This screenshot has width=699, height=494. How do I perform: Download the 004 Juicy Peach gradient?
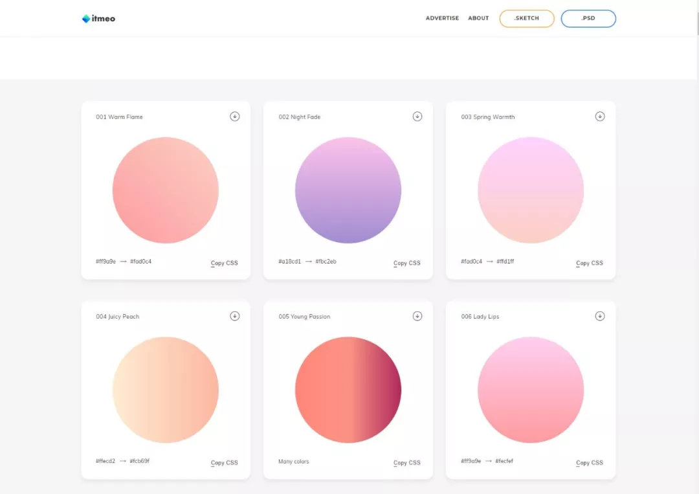[x=234, y=316]
